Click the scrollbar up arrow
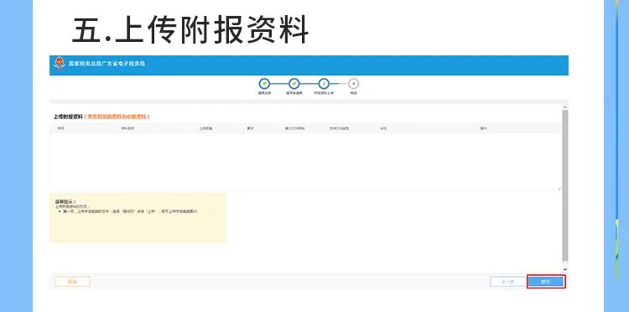 [x=565, y=107]
